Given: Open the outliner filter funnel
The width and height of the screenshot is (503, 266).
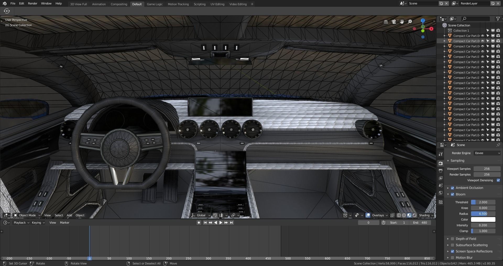Looking at the screenshot, I should point(498,19).
